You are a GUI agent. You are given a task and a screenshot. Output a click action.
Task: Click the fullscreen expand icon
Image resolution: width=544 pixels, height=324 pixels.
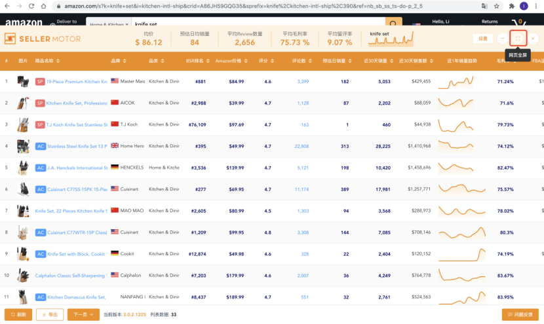point(518,39)
